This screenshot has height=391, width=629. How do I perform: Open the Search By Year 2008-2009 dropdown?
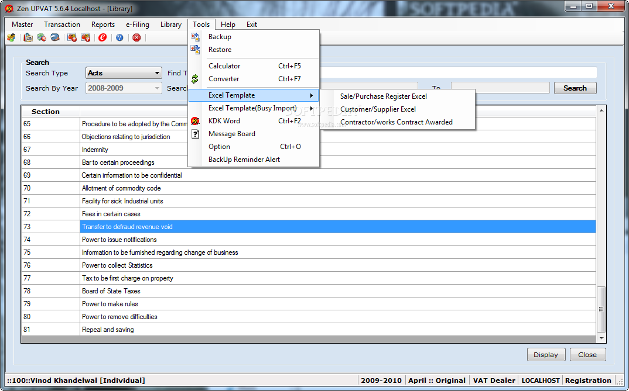pyautogui.click(x=124, y=88)
